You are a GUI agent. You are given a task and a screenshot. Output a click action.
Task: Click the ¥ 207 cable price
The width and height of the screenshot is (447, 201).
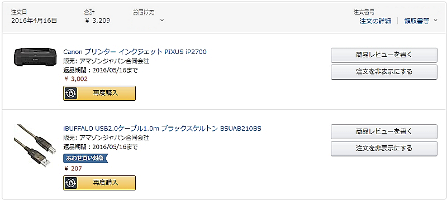point(73,169)
